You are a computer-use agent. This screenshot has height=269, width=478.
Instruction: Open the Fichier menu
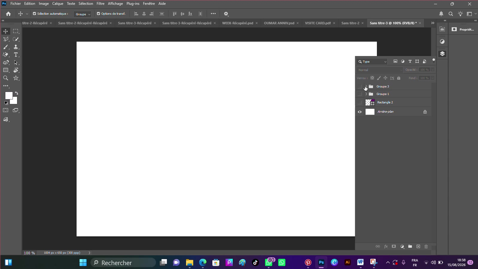16,4
